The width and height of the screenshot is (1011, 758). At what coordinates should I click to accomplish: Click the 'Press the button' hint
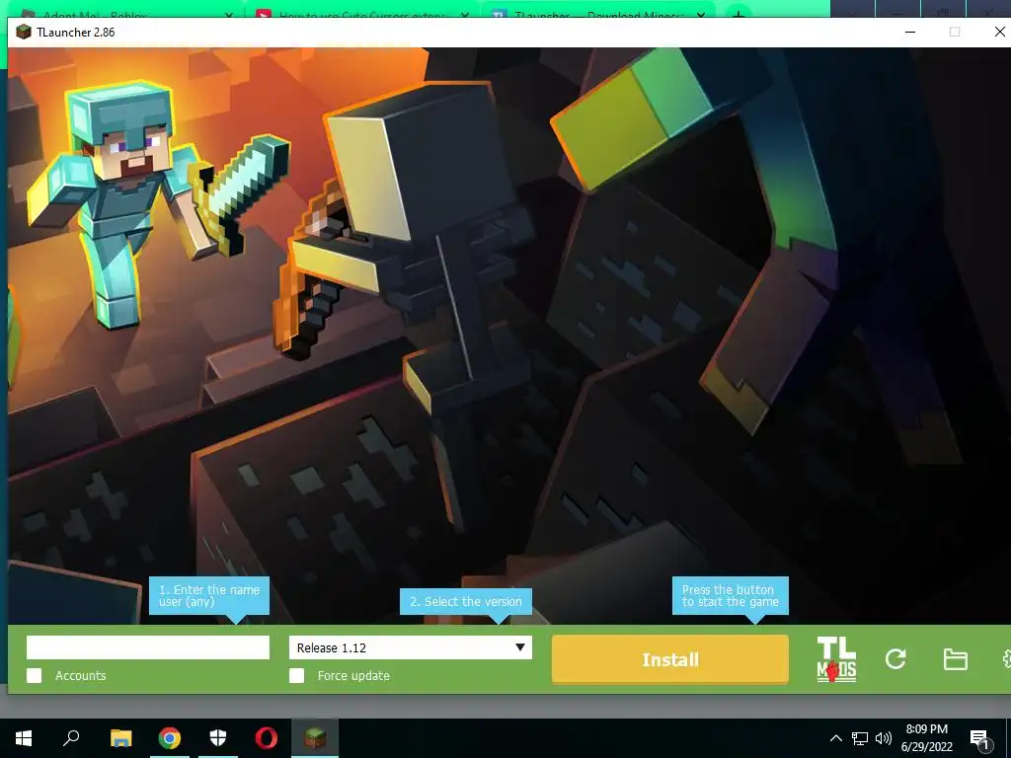(730, 595)
